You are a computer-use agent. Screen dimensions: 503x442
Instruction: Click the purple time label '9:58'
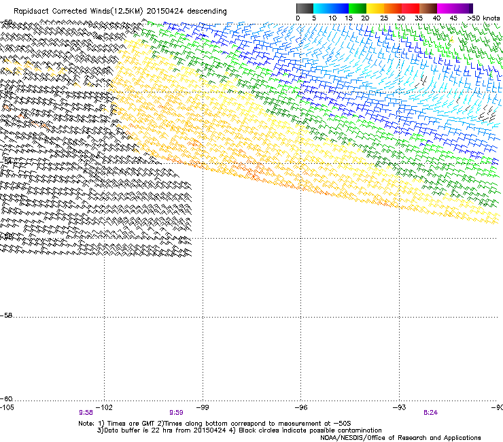click(x=86, y=413)
